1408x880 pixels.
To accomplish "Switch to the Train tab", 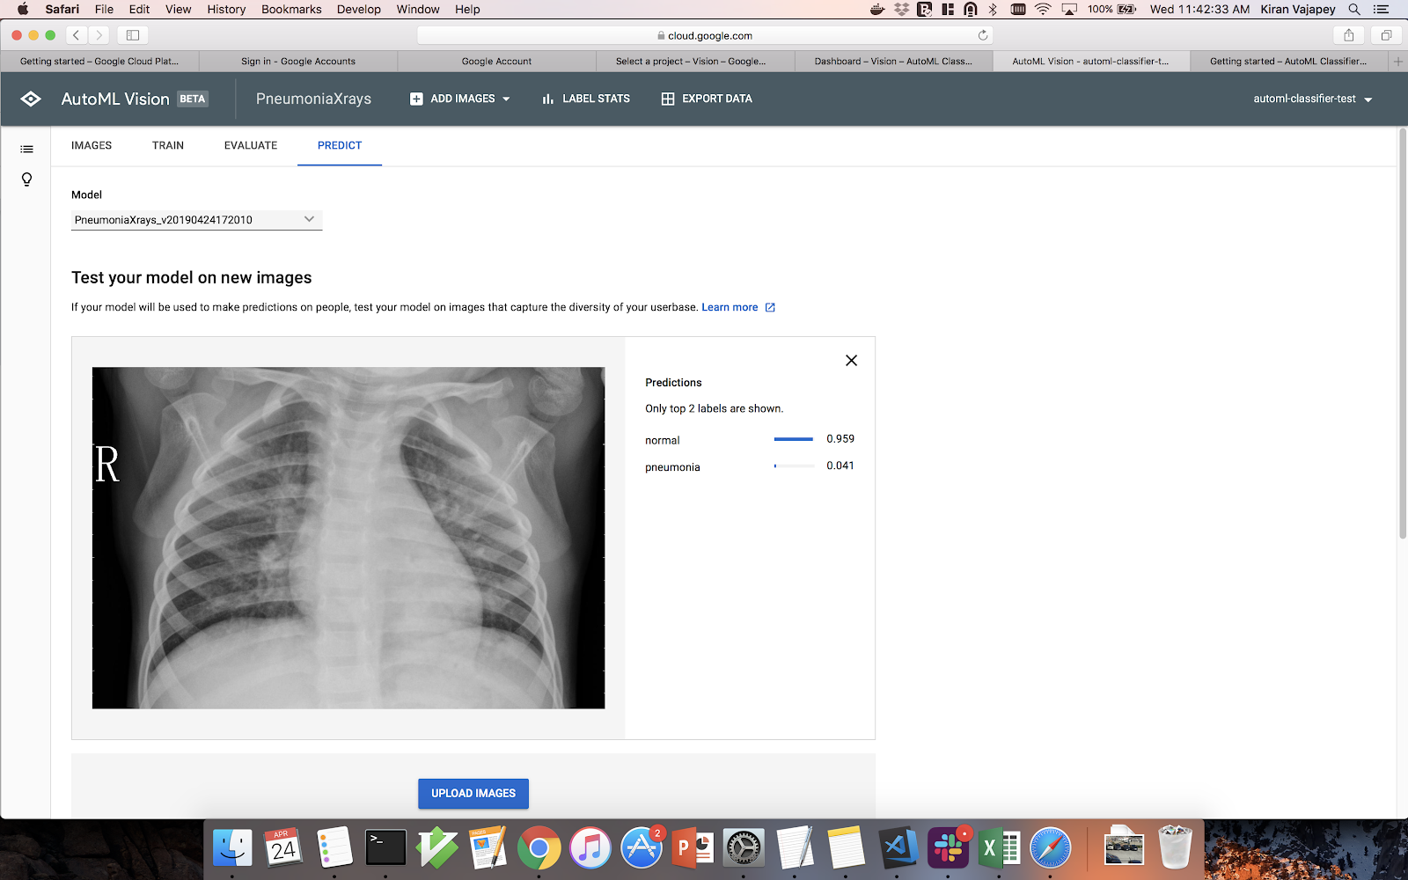I will (168, 145).
